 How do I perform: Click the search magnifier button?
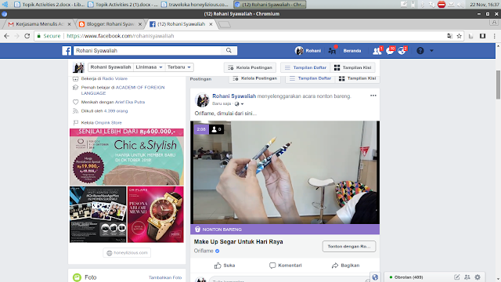[229, 50]
